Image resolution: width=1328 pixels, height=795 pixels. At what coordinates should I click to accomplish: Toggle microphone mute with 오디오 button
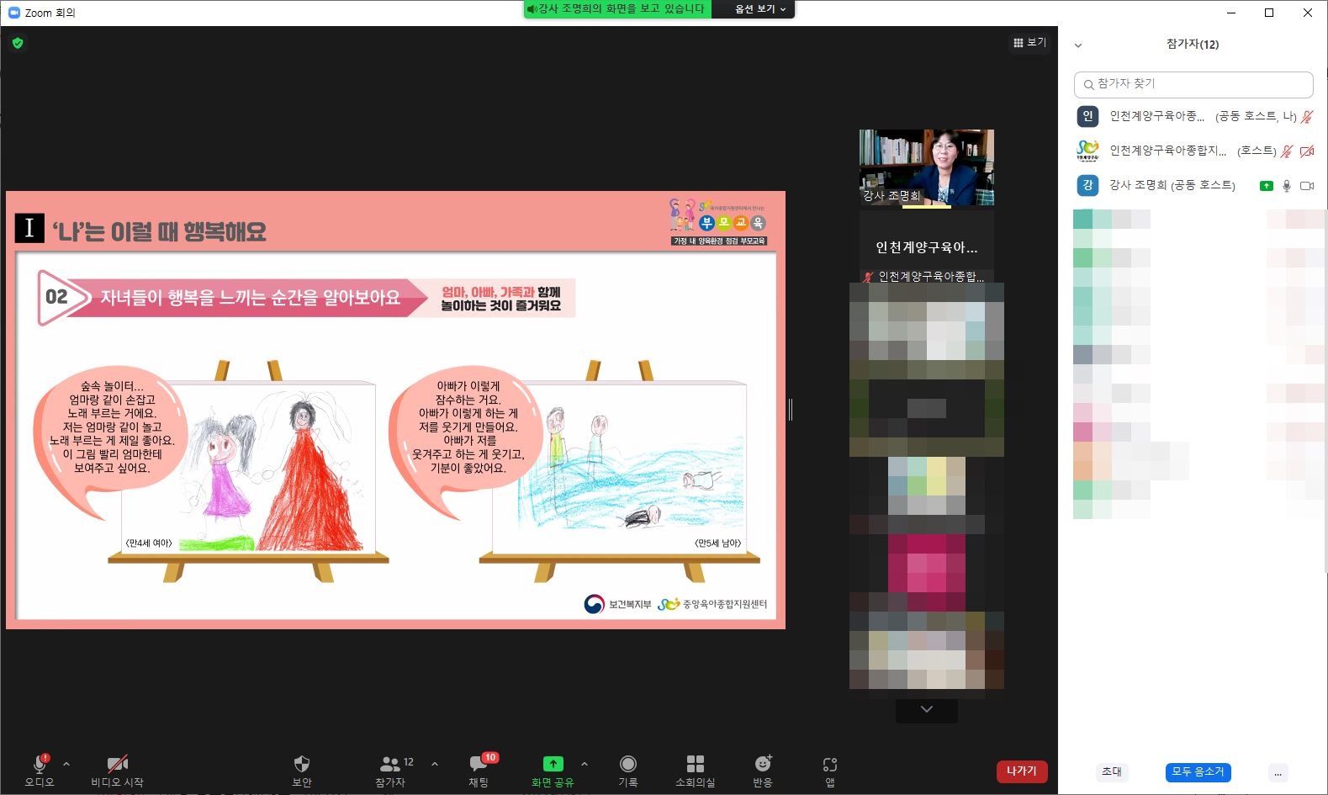(x=39, y=764)
